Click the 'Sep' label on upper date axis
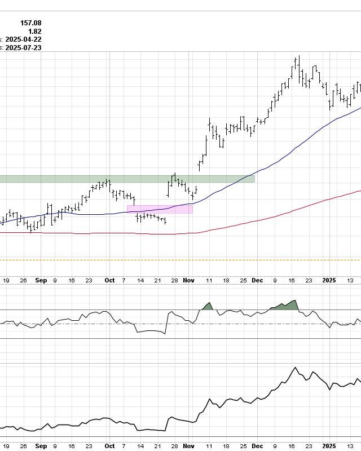 pos(41,280)
